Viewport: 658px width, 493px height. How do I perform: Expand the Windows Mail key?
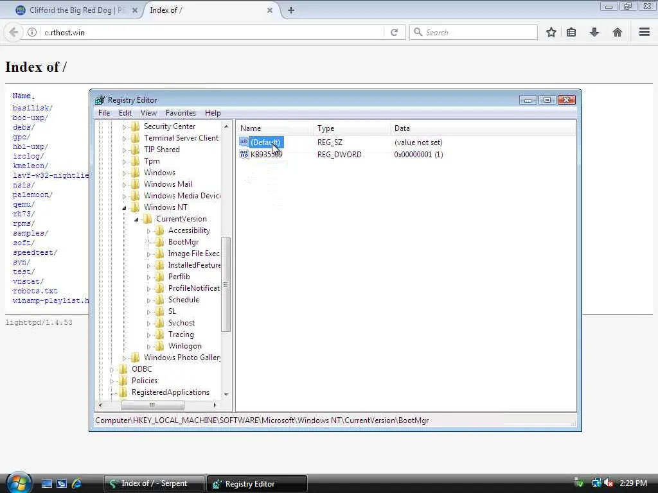124,184
